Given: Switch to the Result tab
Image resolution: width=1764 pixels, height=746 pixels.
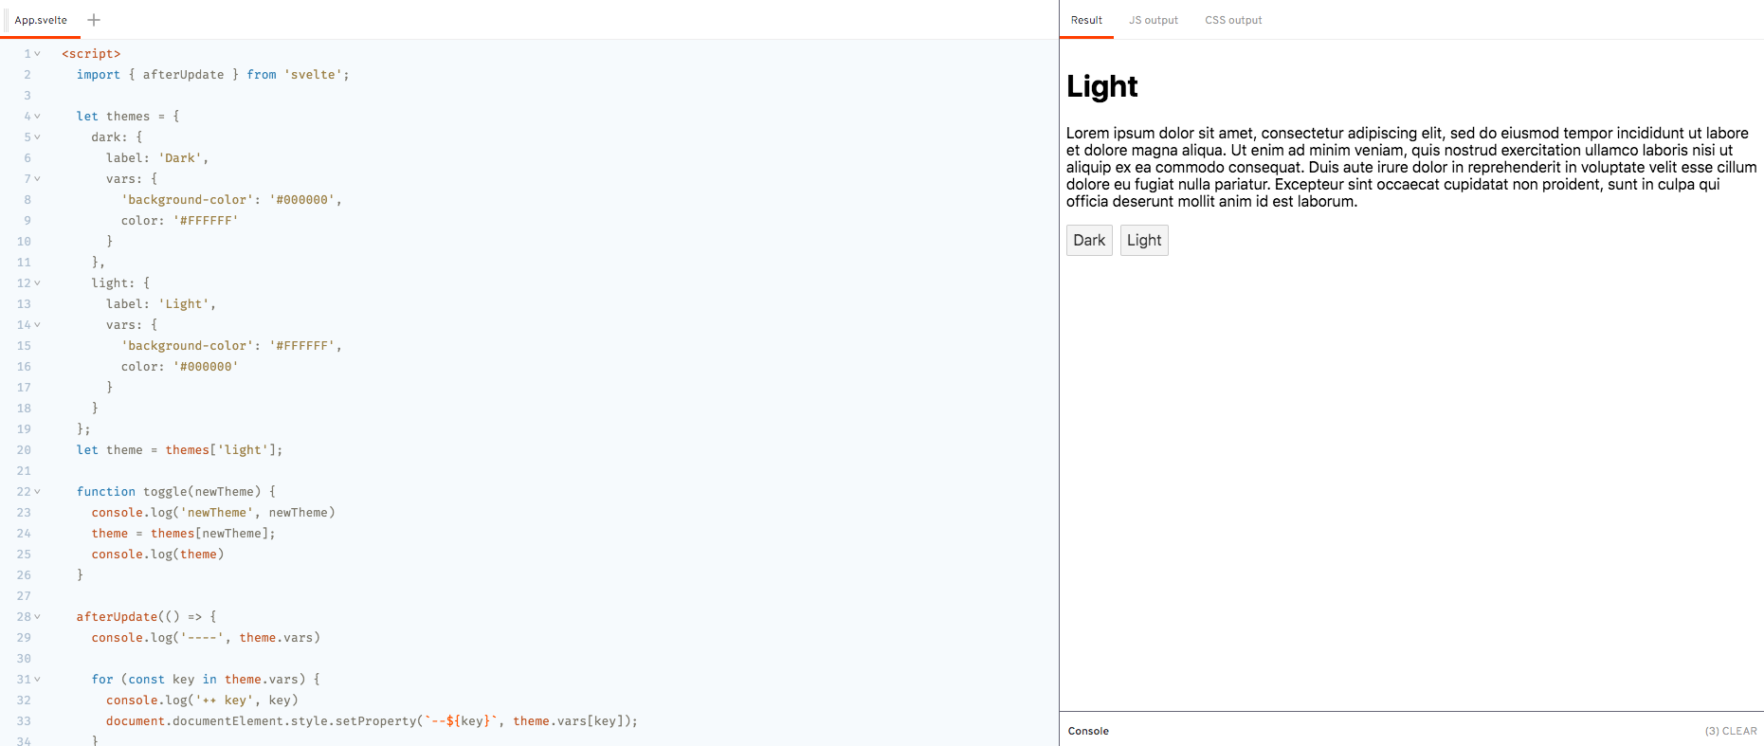Looking at the screenshot, I should 1086,20.
